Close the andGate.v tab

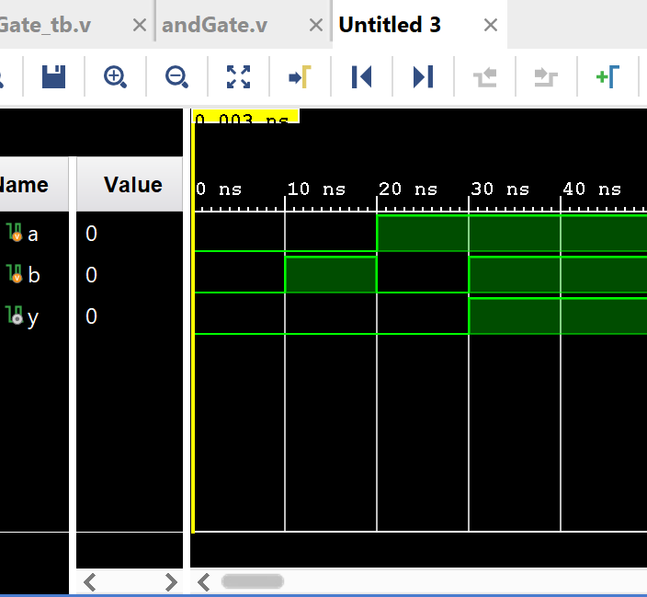pos(316,26)
